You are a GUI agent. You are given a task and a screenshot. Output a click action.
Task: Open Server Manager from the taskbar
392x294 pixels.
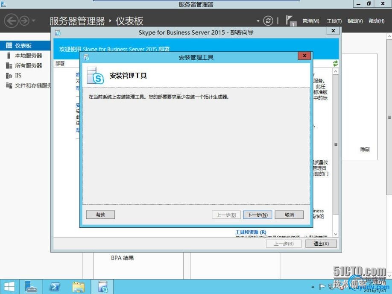31,287
